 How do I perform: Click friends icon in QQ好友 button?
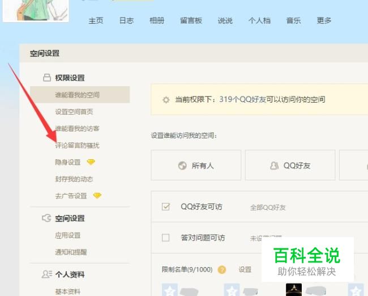pyautogui.click(x=274, y=166)
